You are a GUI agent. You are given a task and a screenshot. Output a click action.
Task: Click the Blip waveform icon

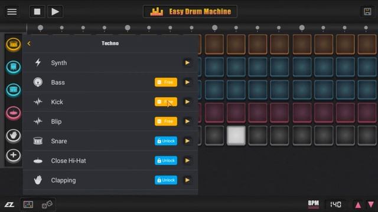point(38,121)
